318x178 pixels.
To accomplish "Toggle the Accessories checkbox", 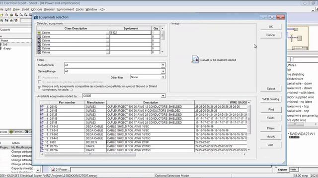I will [40, 77].
